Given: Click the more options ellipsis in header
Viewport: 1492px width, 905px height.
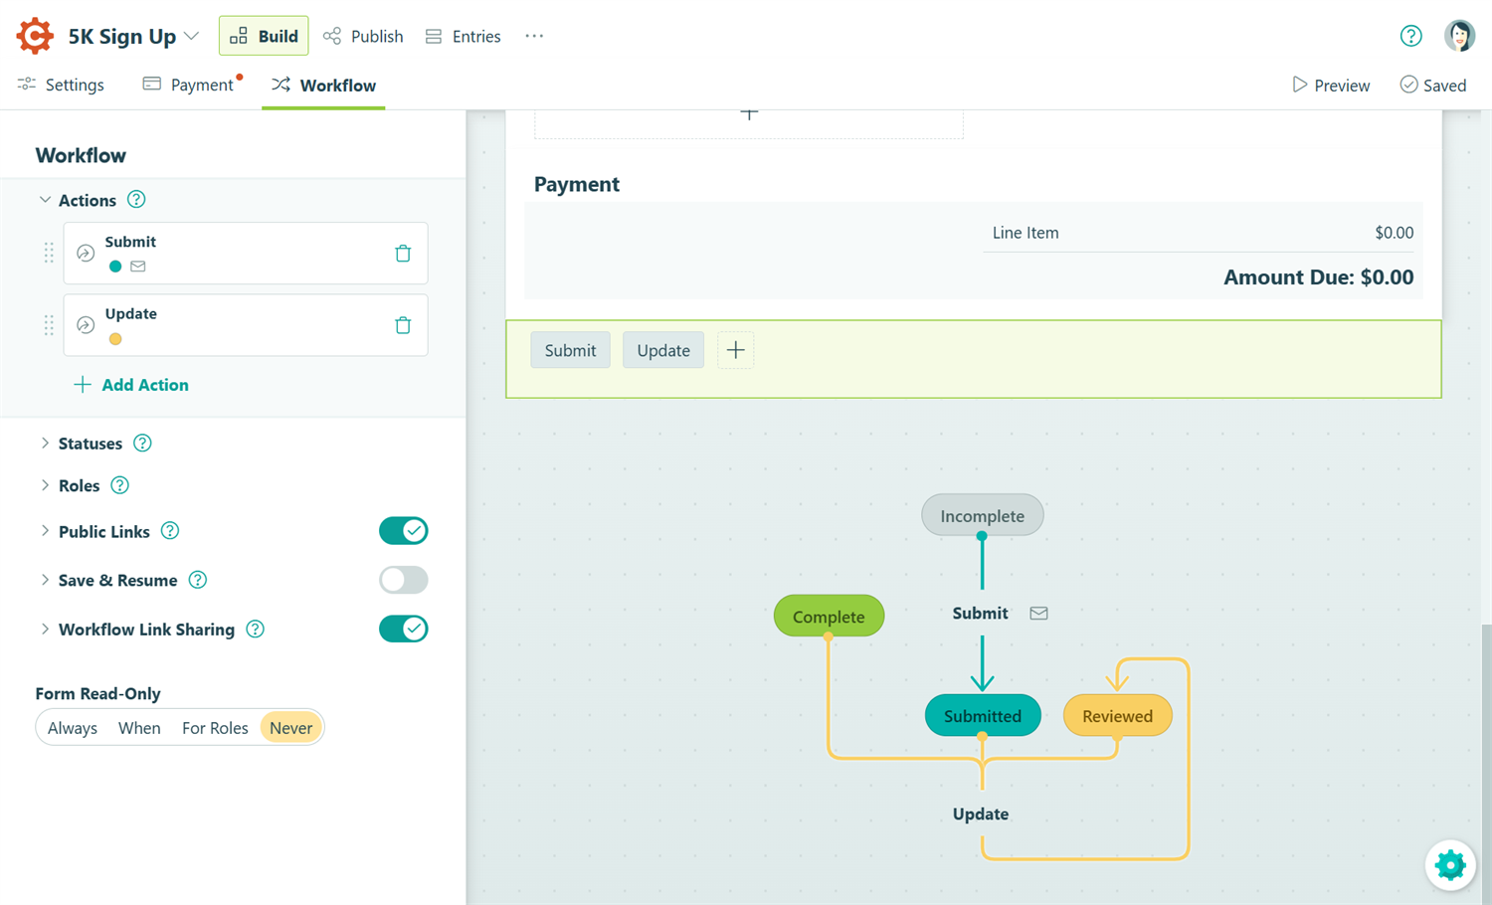Looking at the screenshot, I should point(534,36).
